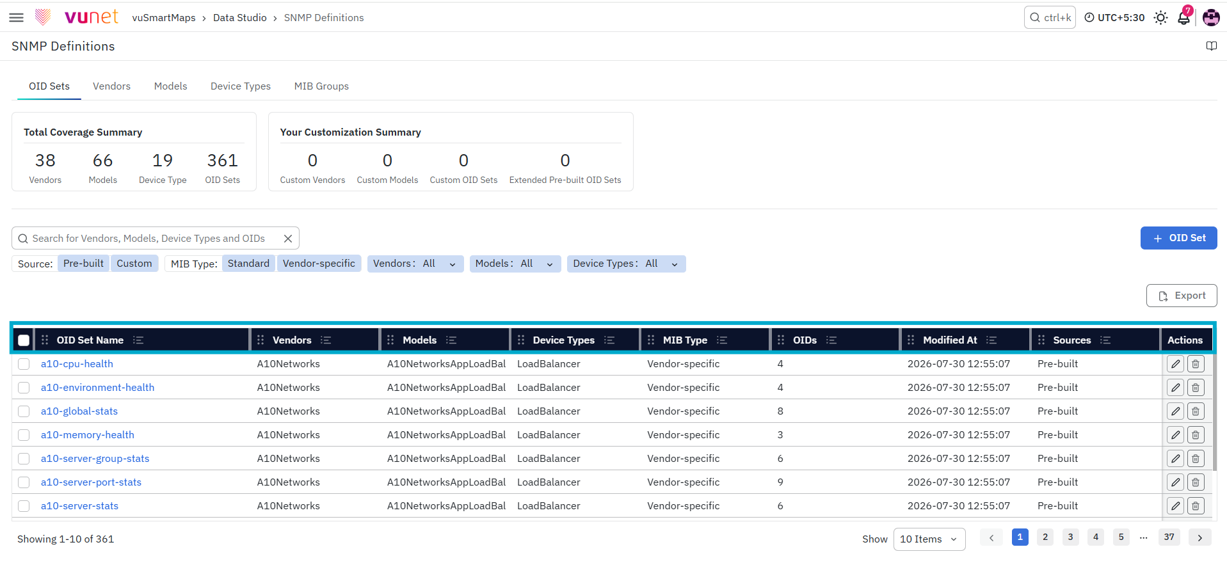Toggle the Vendor-specific MIB type filter

319,264
